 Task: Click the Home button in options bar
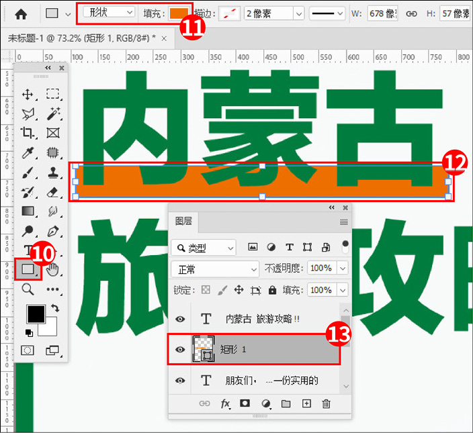pyautogui.click(x=21, y=13)
